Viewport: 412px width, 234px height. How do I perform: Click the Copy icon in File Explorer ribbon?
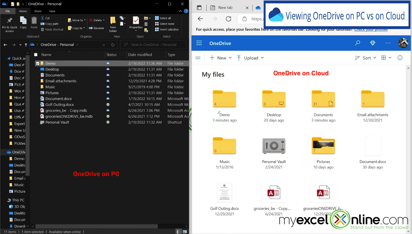(23, 23)
